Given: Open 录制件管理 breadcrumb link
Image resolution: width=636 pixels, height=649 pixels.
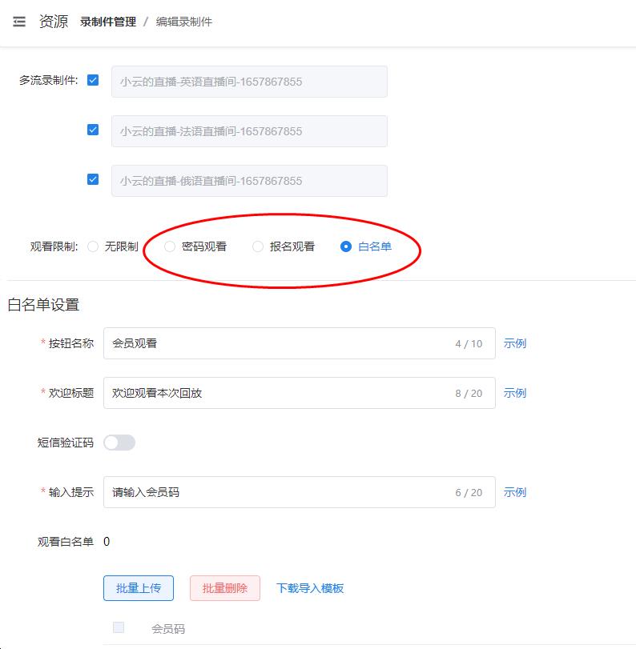Looking at the screenshot, I should click(x=108, y=22).
